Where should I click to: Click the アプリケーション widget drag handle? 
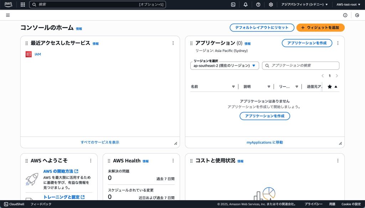[191, 43]
